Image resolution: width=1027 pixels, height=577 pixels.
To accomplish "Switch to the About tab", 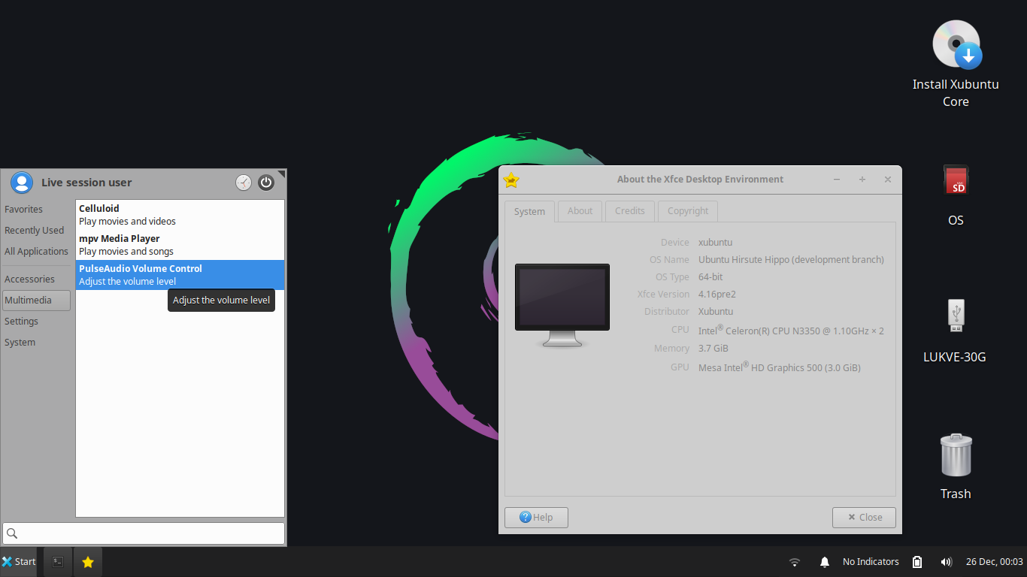I will pos(580,211).
